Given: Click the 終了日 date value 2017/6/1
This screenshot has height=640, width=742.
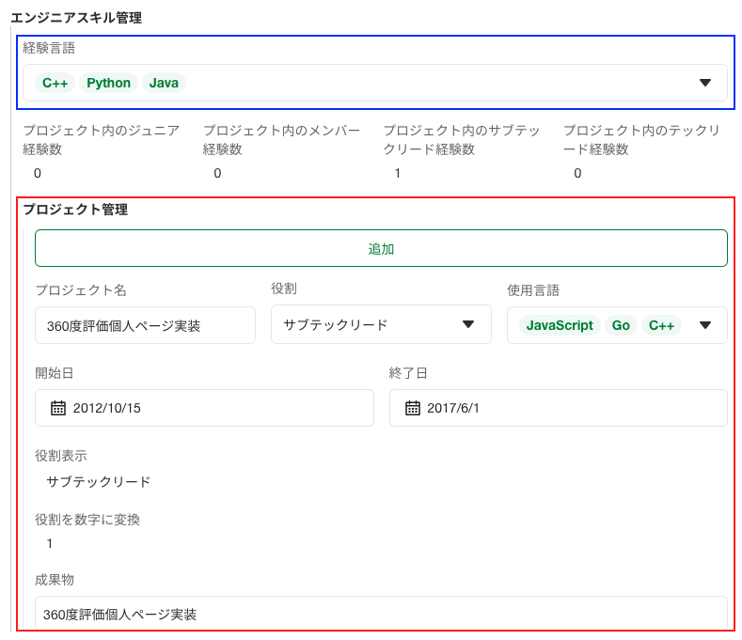Looking at the screenshot, I should 453,408.
